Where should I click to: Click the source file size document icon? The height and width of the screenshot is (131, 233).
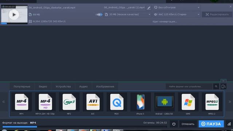click(30, 15)
